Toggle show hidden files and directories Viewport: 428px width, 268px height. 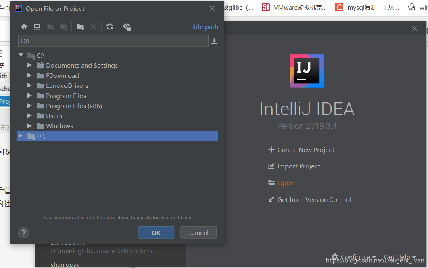[127, 27]
